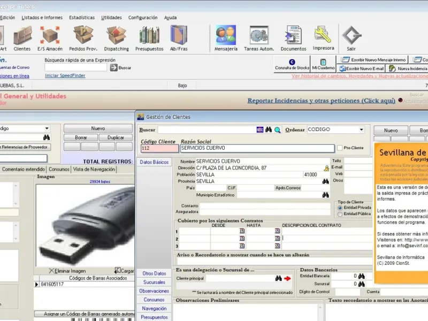Click the Buscar arrow in quick search
Viewport: 428px width, 321px height.
click(113, 68)
